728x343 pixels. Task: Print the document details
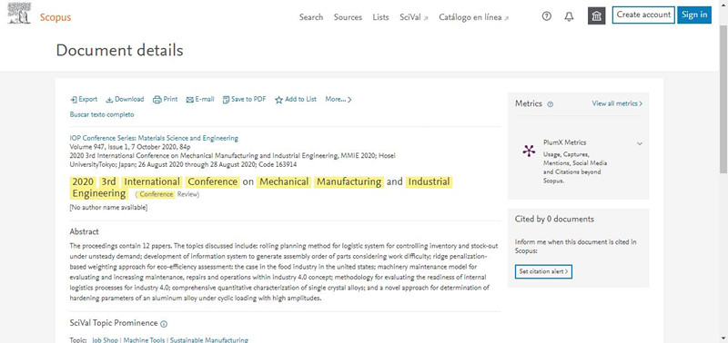tap(166, 99)
